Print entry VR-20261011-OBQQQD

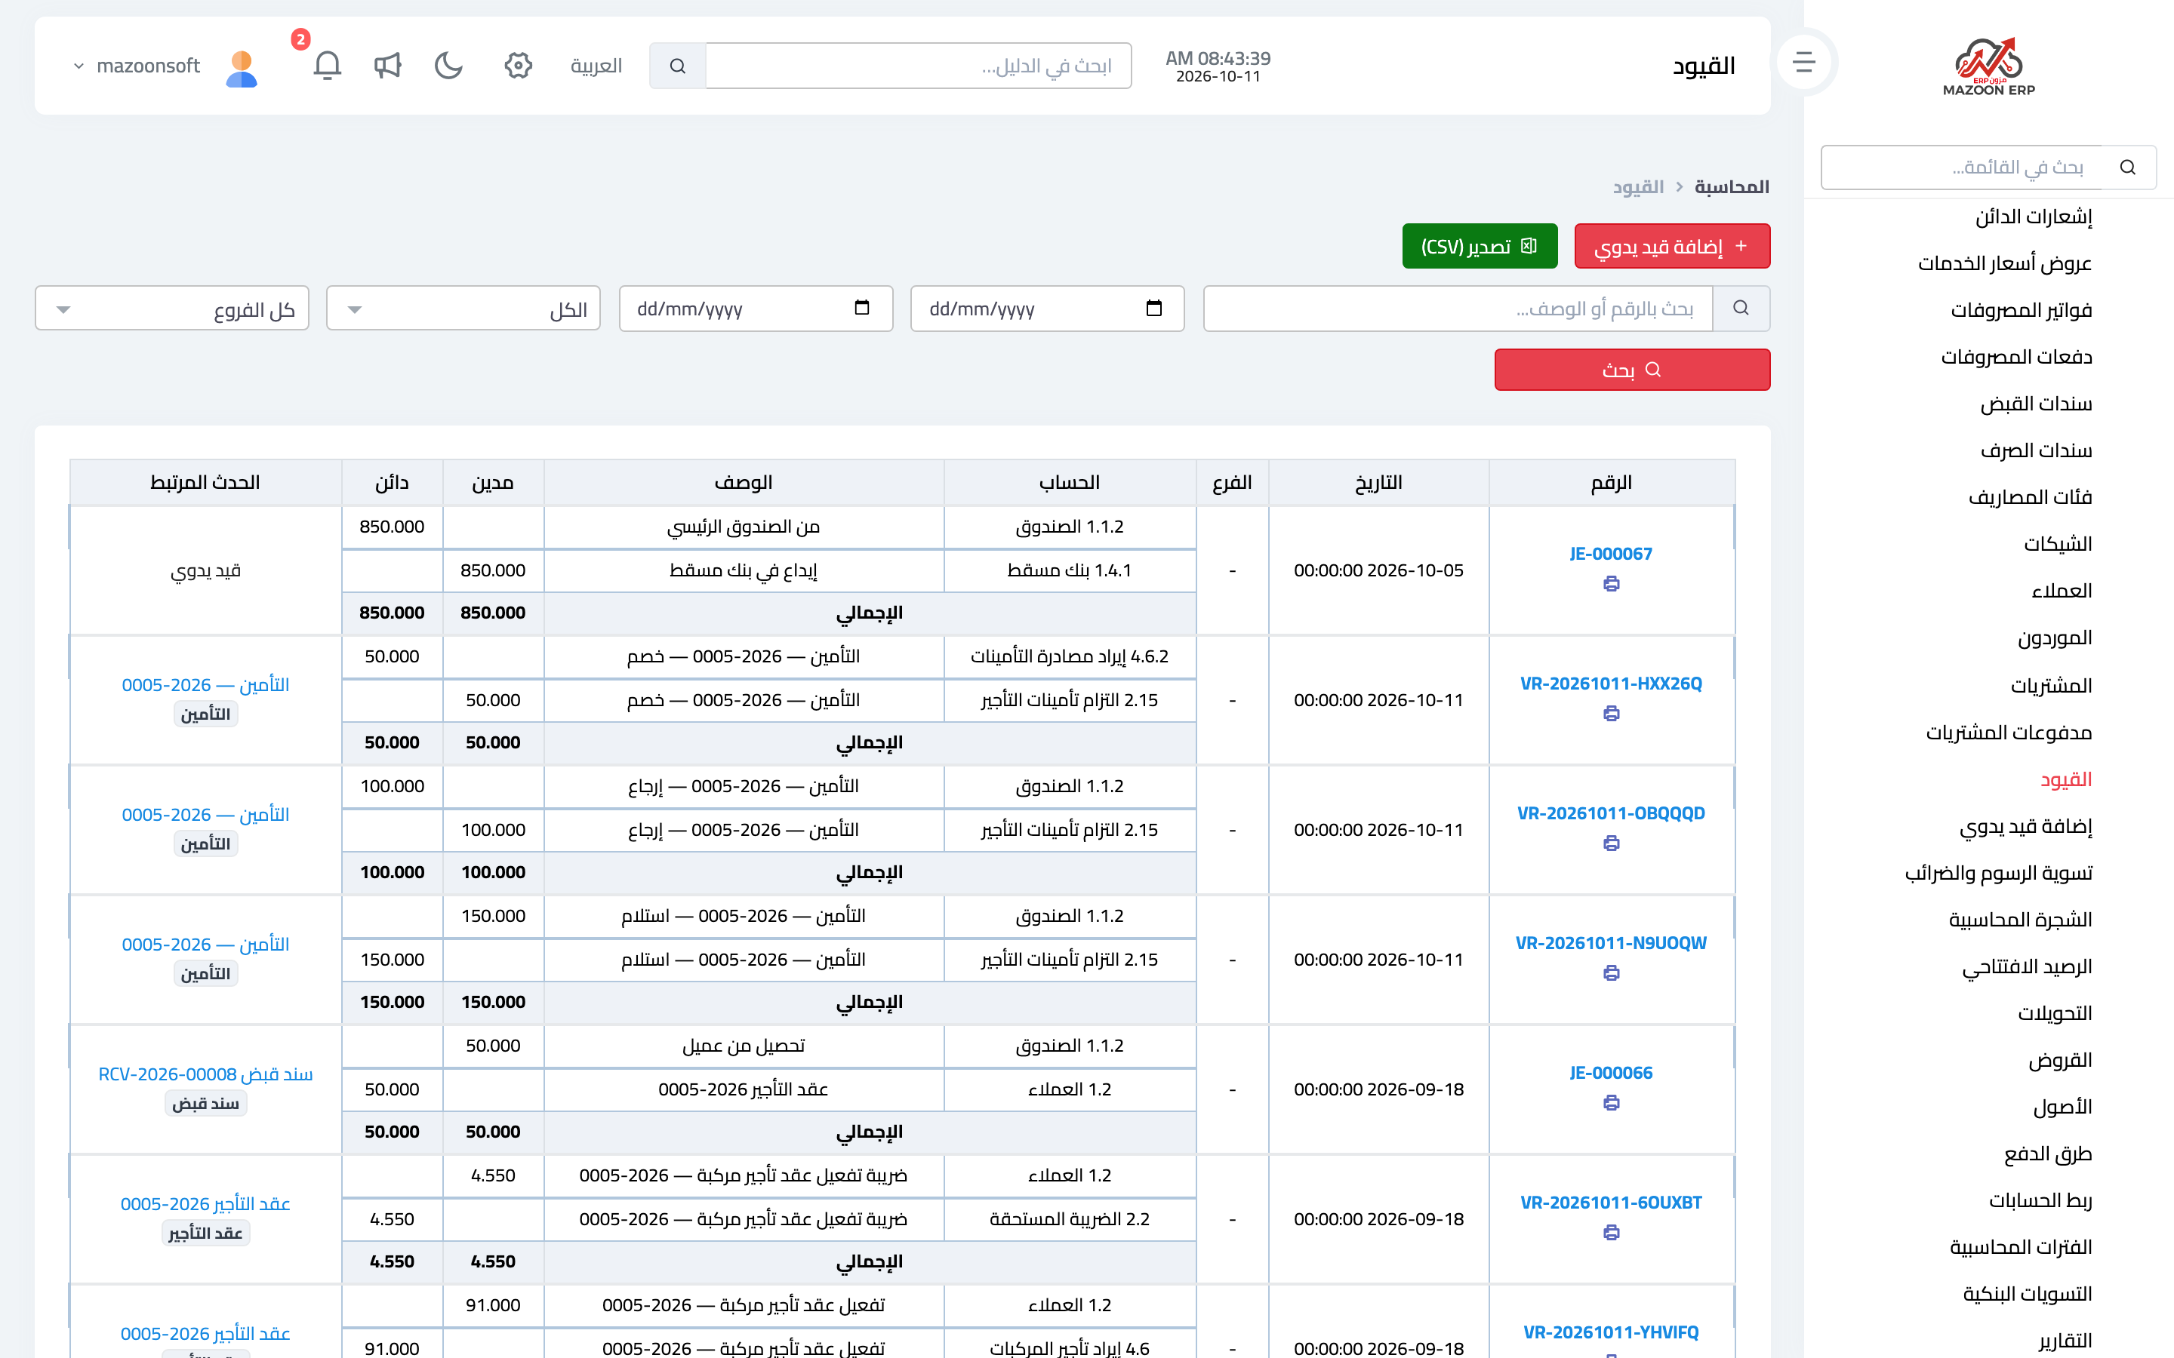[x=1611, y=843]
